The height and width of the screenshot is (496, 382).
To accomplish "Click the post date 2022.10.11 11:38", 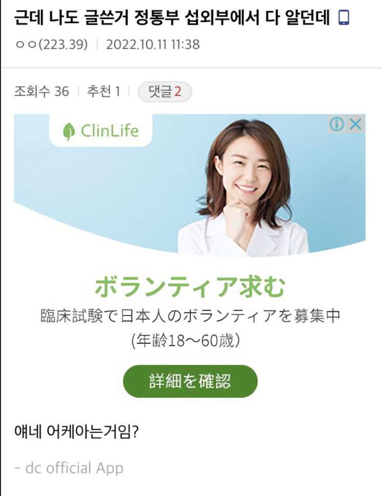I will click(153, 44).
